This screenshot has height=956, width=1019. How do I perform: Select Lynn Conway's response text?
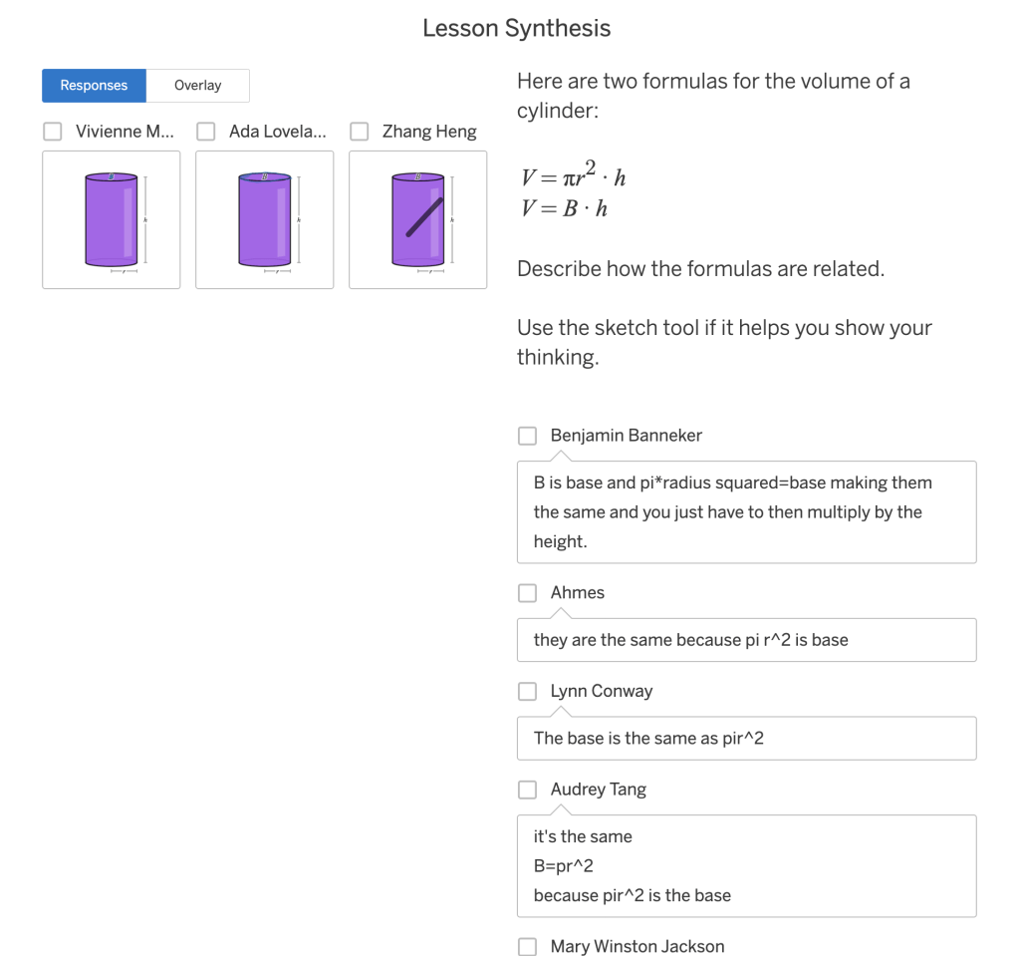point(746,738)
